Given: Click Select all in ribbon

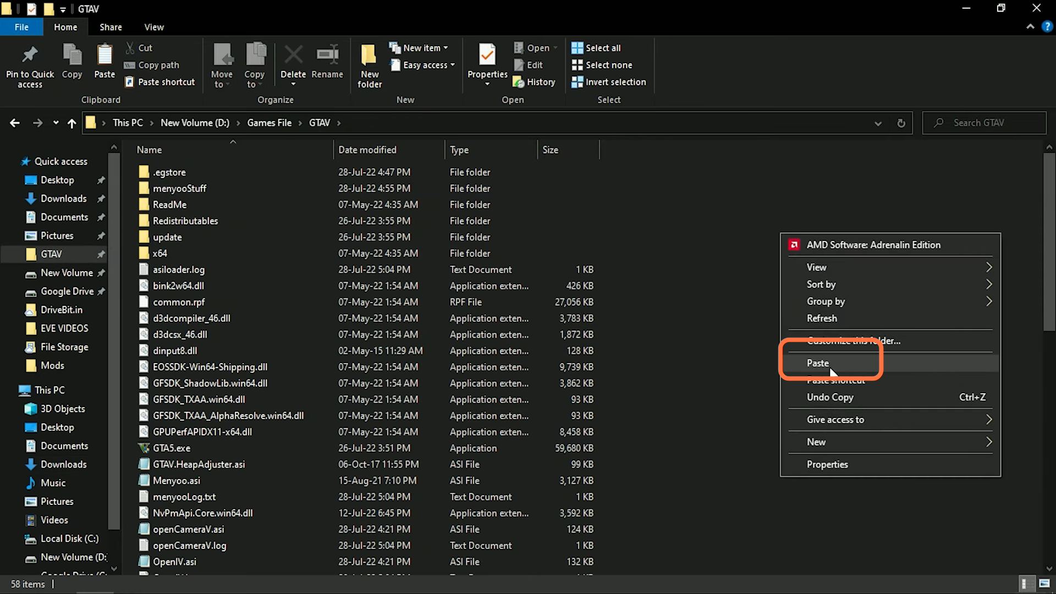Looking at the screenshot, I should pos(596,48).
